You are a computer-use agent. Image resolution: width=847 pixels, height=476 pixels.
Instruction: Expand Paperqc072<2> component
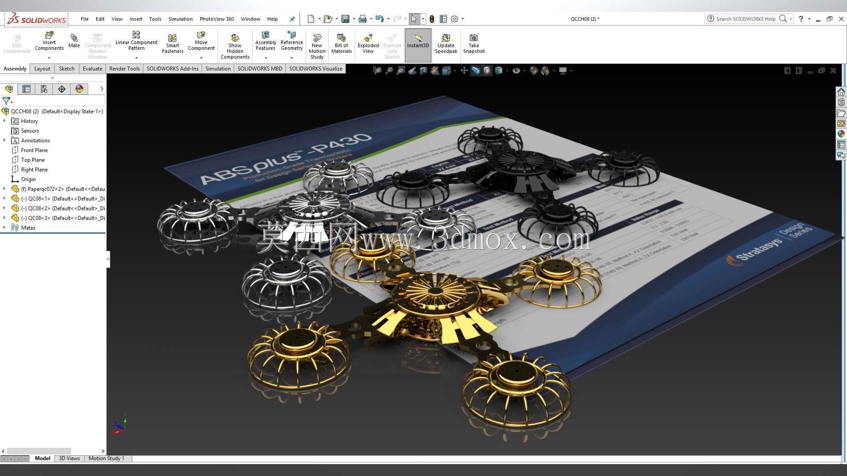[x=4, y=189]
